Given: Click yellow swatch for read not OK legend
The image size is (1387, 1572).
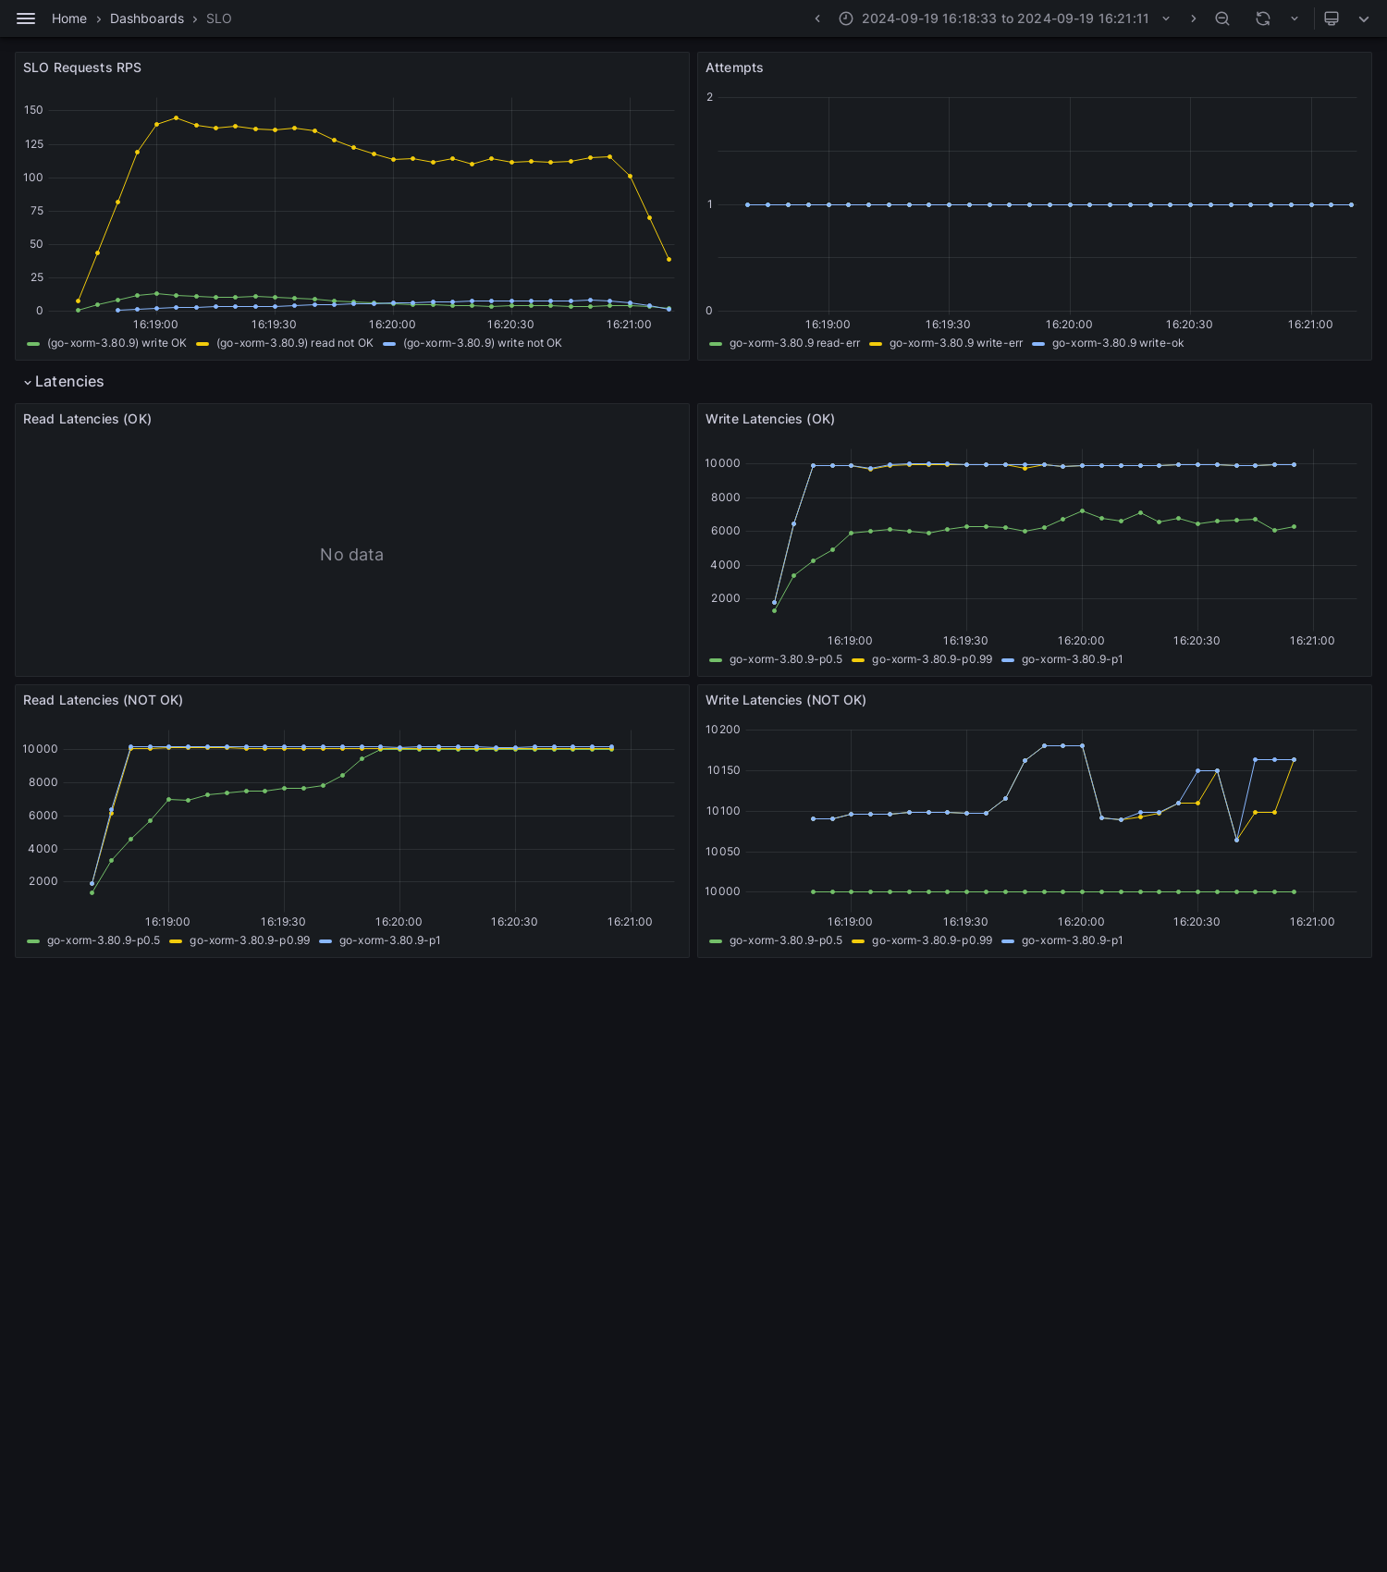Looking at the screenshot, I should pos(203,344).
